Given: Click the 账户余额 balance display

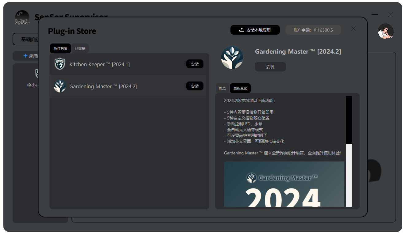Looking at the screenshot, I should point(313,30).
